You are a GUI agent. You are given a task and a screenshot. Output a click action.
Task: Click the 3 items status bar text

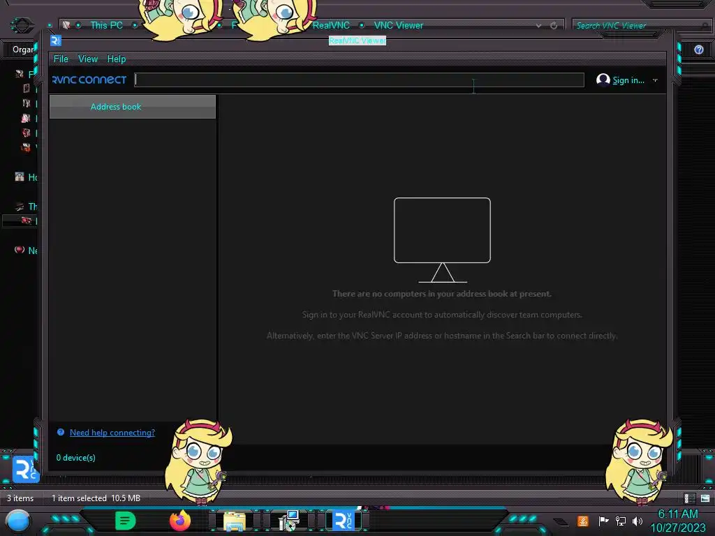(x=20, y=498)
